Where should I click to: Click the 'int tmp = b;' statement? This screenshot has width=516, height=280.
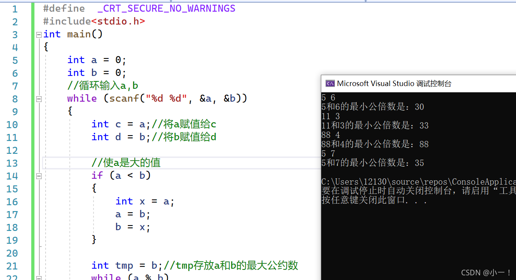[127, 266]
